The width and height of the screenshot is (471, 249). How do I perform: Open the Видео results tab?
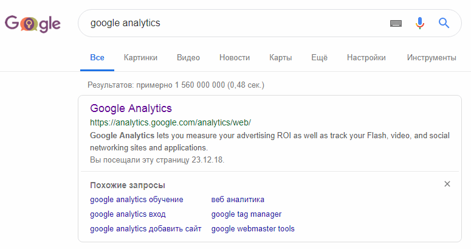pos(188,57)
